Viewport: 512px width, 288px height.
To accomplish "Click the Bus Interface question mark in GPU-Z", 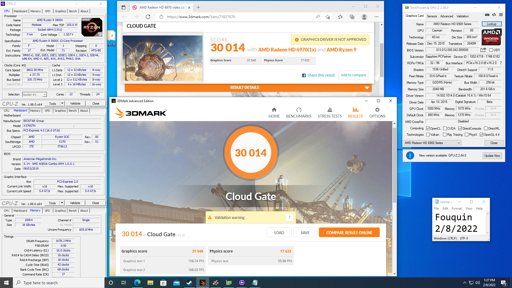I will (x=501, y=63).
